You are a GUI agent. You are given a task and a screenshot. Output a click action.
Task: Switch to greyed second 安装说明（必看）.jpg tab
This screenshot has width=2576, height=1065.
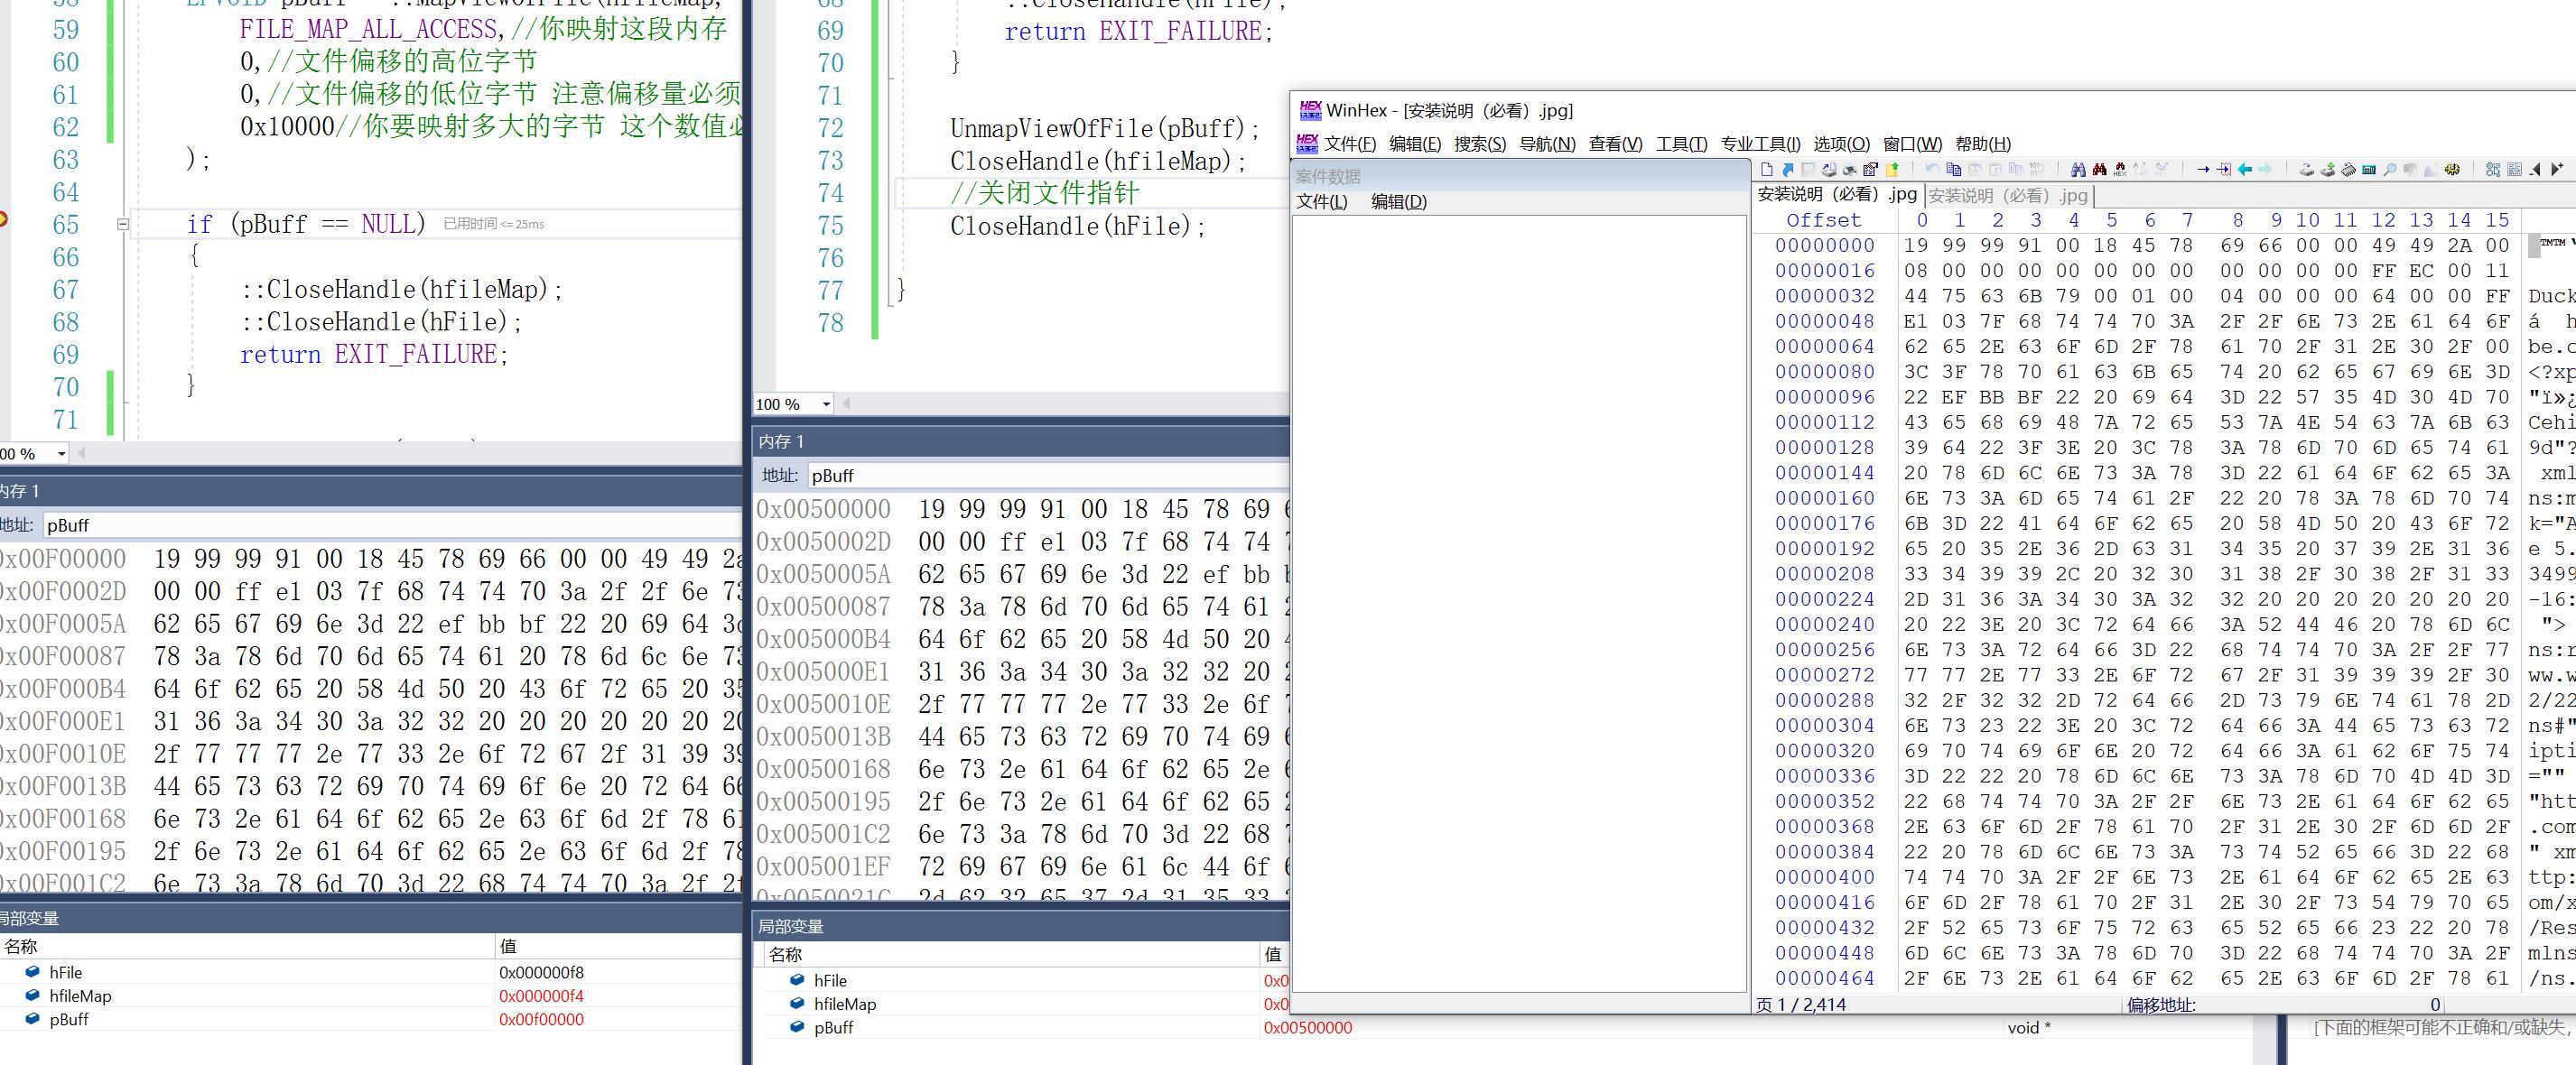click(x=2008, y=195)
